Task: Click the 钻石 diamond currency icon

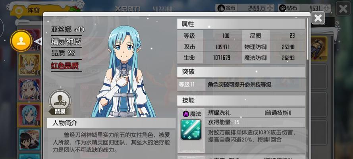Action: (283, 8)
